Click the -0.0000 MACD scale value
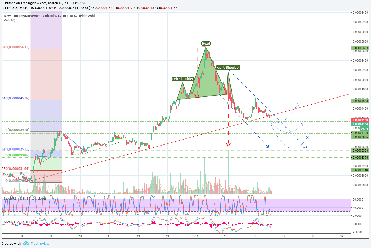Image resolution: width=371 pixels, height=248 pixels. (x=357, y=232)
